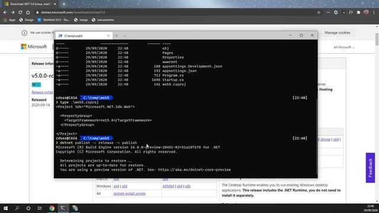Image resolution: width=379 pixels, height=213 pixels.
Task: Open Task View on the taskbar
Action: pos(40,208)
